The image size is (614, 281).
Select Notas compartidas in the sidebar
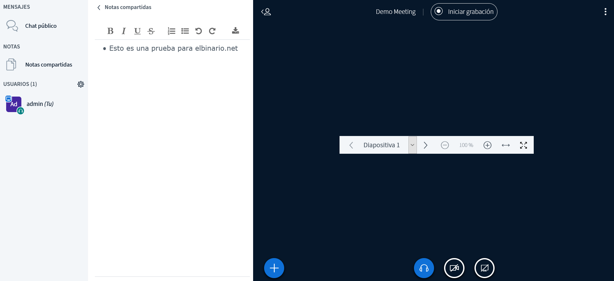49,65
